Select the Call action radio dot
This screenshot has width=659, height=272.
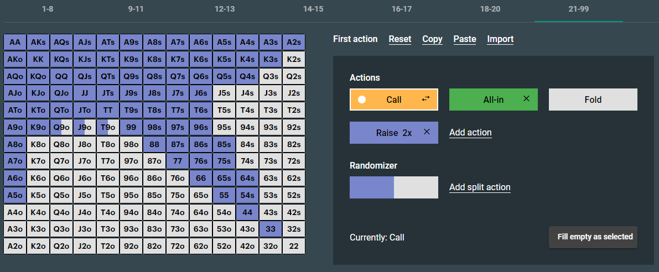[362, 100]
